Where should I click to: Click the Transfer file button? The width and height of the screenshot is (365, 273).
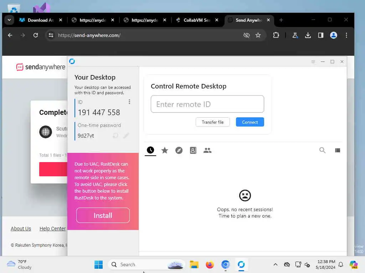point(212,122)
